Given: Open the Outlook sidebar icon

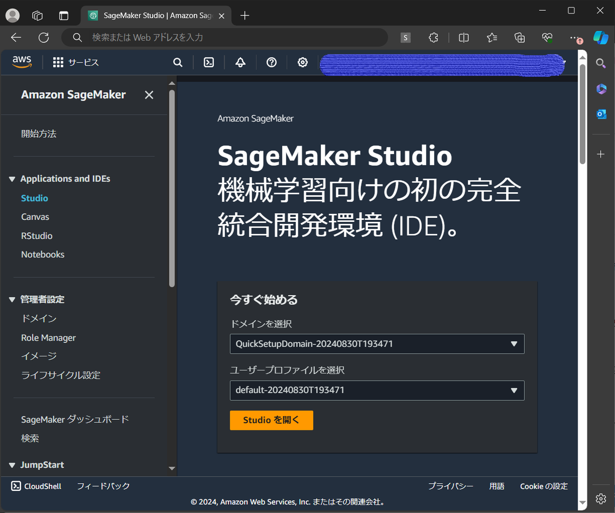Looking at the screenshot, I should (x=601, y=114).
